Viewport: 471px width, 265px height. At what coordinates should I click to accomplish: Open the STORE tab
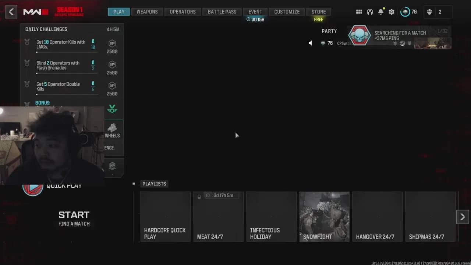[319, 12]
